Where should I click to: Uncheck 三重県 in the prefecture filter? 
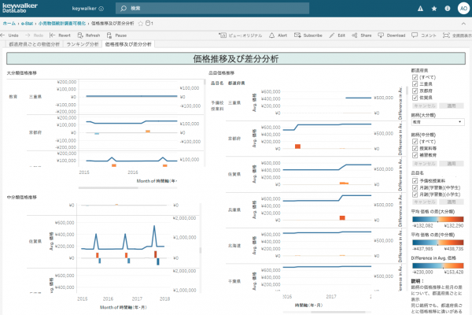(415, 84)
